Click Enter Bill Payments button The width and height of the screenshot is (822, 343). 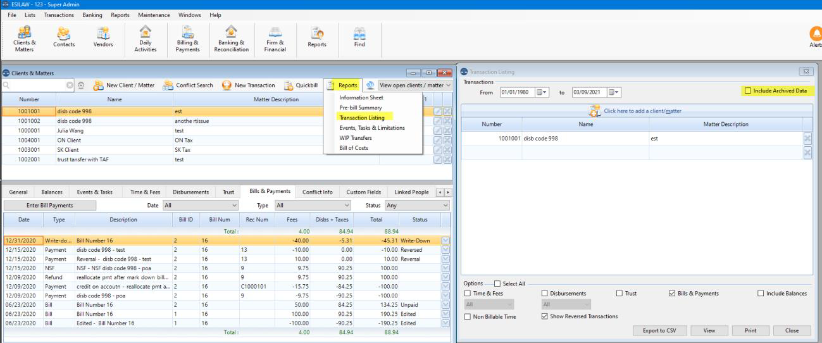(x=49, y=205)
